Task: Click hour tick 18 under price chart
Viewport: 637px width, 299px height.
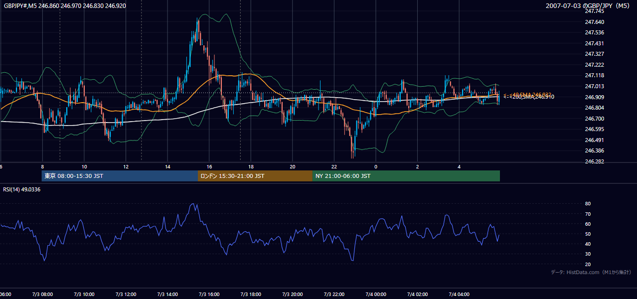Action: [x=251, y=167]
